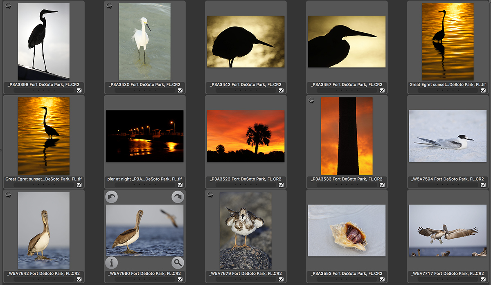Click rotation indicator icon on _W5A7642 thumbnail

(9, 195)
